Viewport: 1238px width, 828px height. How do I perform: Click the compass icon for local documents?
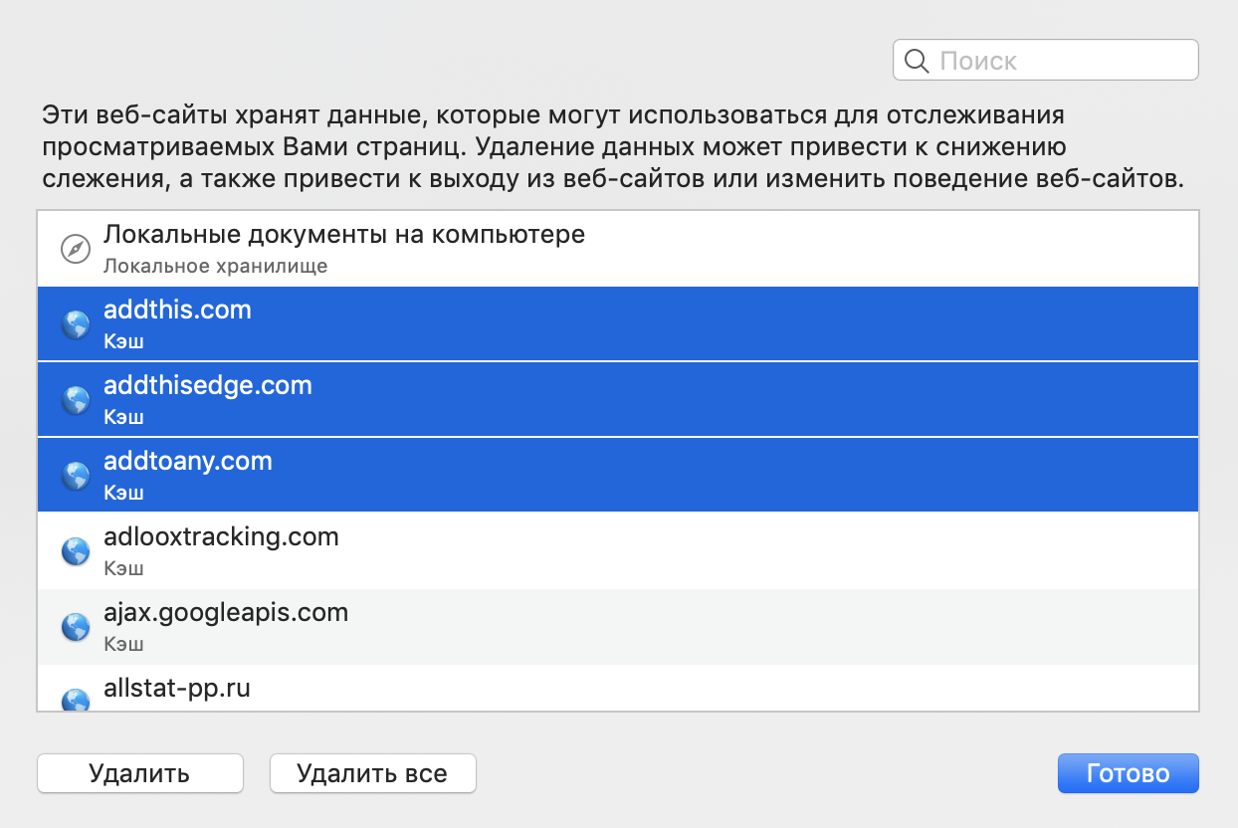76,249
